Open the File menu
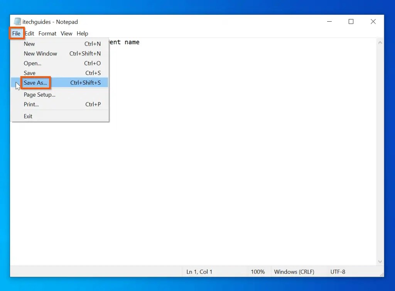The width and height of the screenshot is (395, 291). click(x=16, y=33)
